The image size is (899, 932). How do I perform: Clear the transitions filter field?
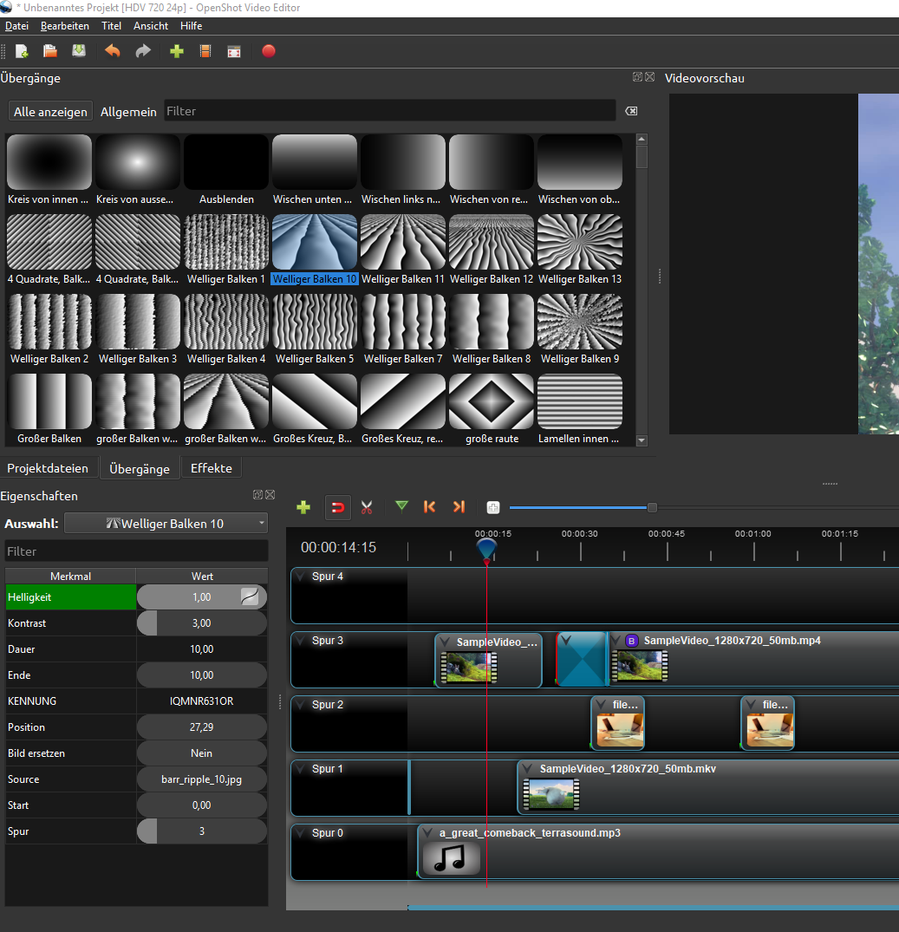point(631,111)
